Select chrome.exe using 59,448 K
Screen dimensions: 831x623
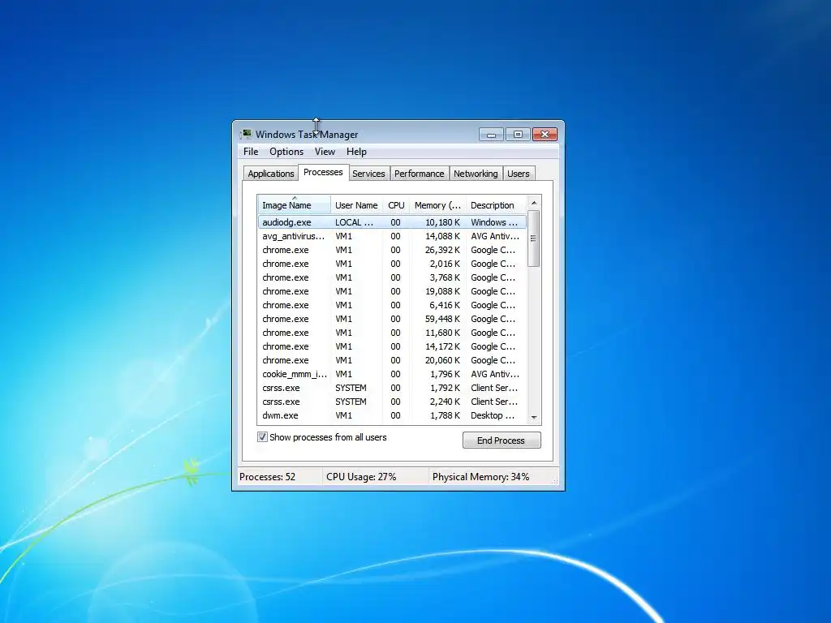click(392, 319)
